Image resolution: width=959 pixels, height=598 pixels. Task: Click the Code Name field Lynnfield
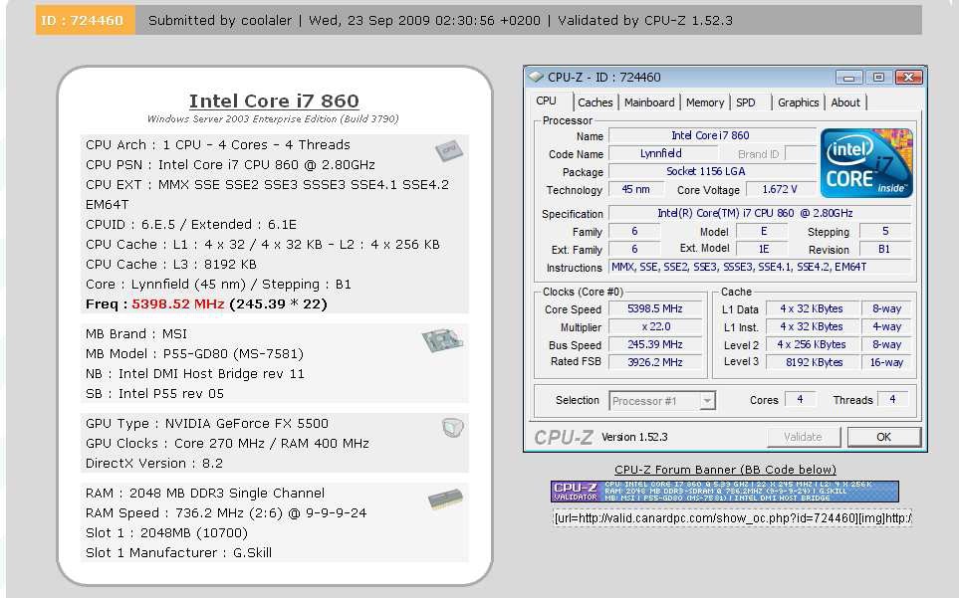[662, 153]
